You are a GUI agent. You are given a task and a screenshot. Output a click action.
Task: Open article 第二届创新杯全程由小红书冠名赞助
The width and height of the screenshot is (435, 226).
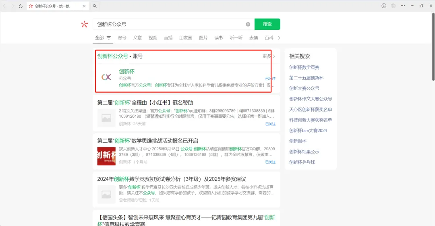[145, 103]
